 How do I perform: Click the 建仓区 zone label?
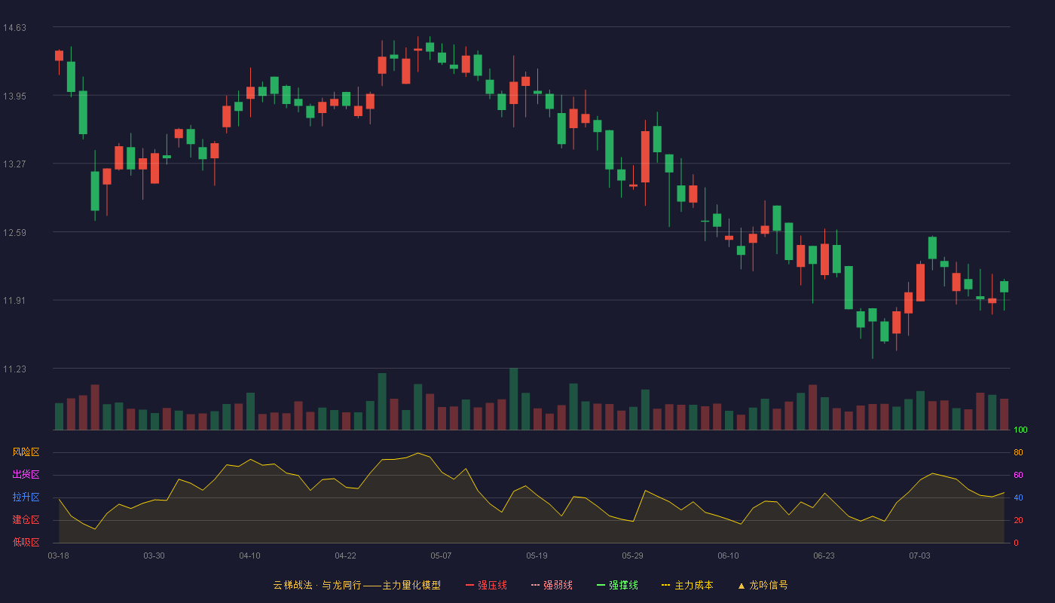coord(26,520)
